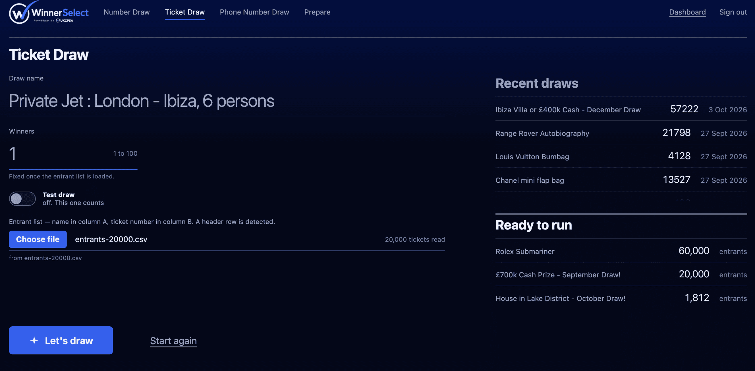755x371 pixels.
Task: Click the entrants-20000.csv file name
Action: pos(111,239)
